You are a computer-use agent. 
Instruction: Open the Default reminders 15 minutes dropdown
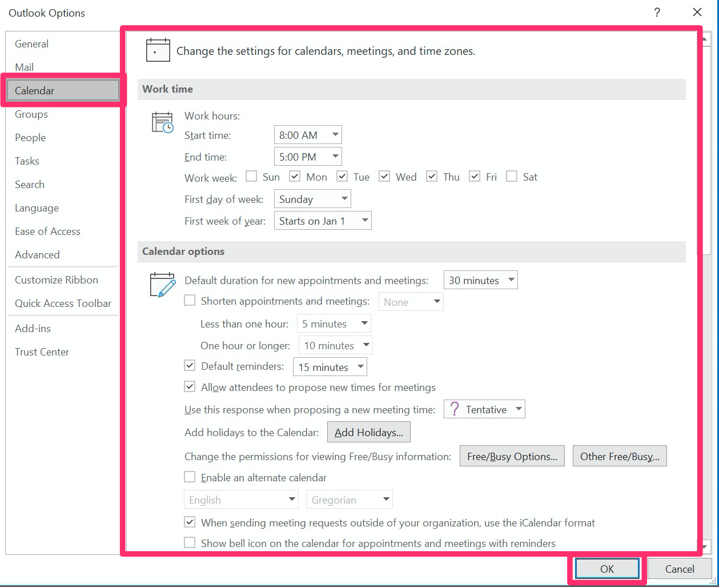330,367
